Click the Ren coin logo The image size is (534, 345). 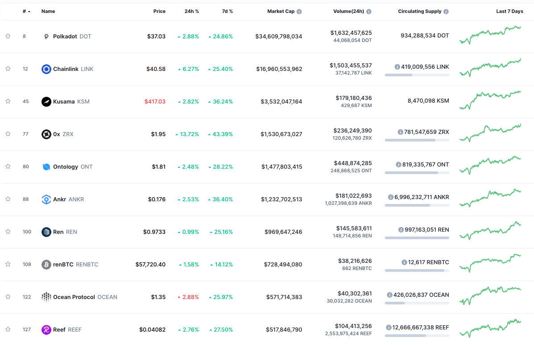click(46, 232)
